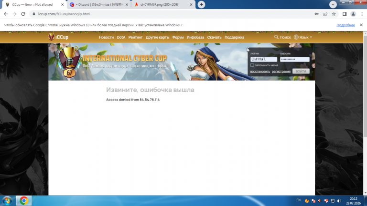Screen dimensions: 367x206
Task: Click the Поиск search icon
Action: [x=276, y=37]
